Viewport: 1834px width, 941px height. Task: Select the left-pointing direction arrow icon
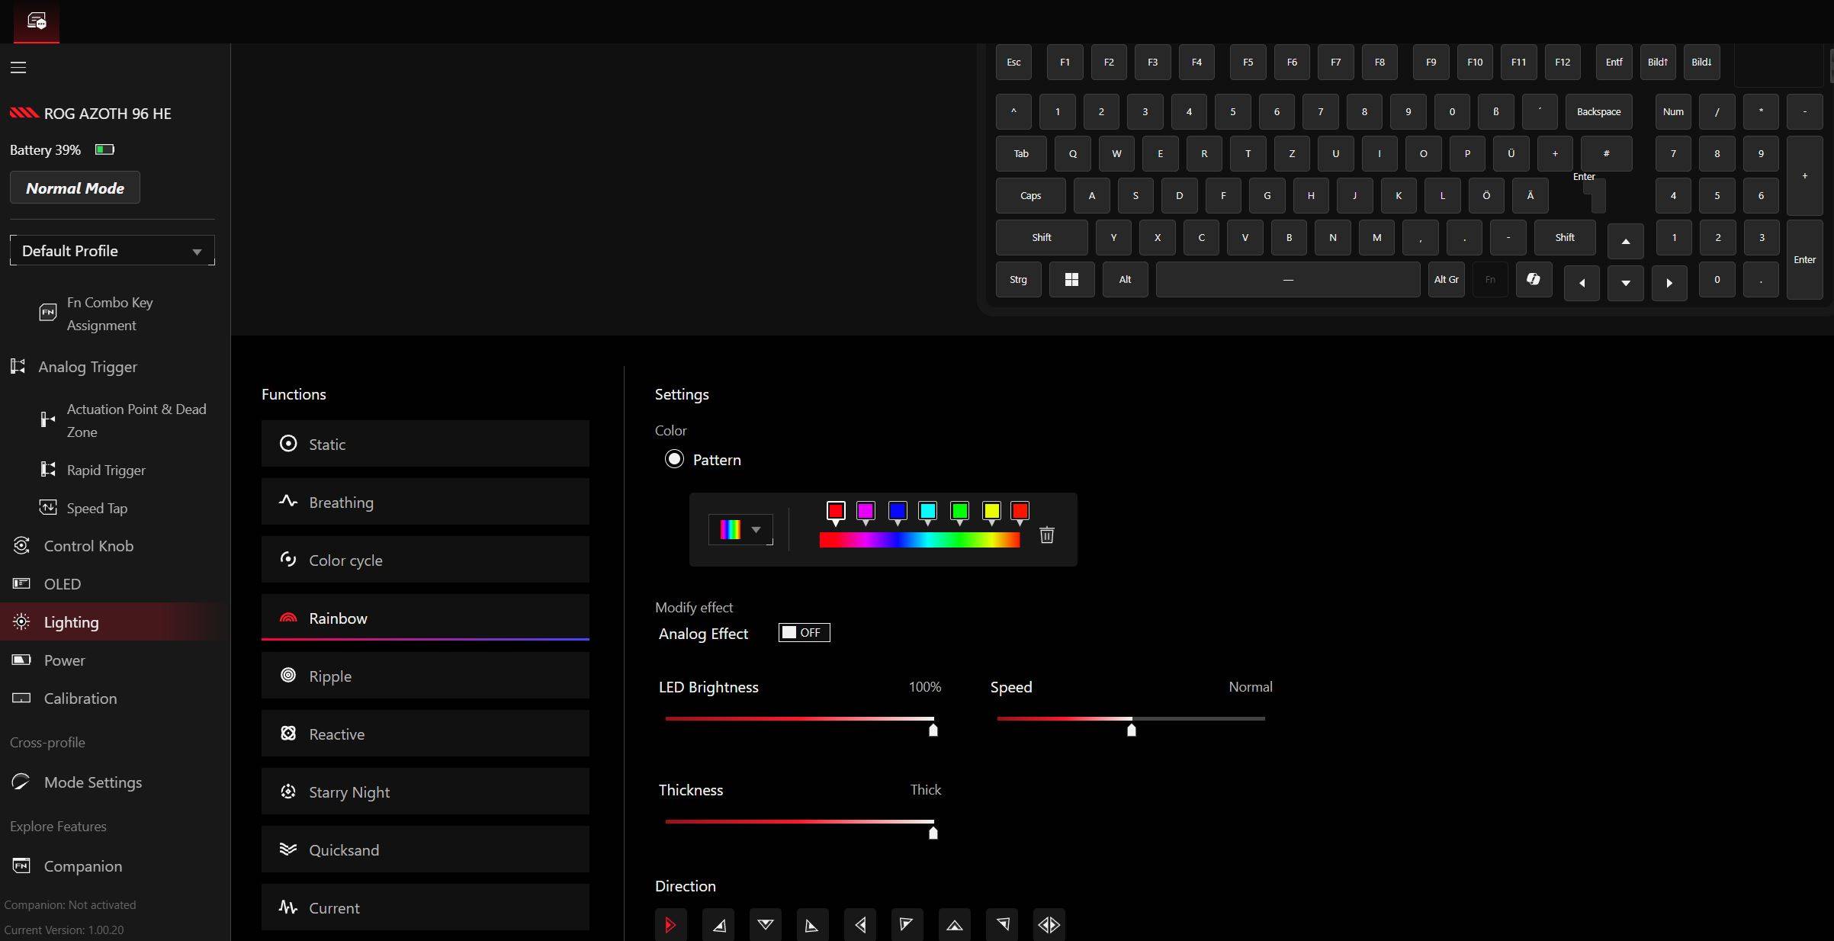[859, 925]
